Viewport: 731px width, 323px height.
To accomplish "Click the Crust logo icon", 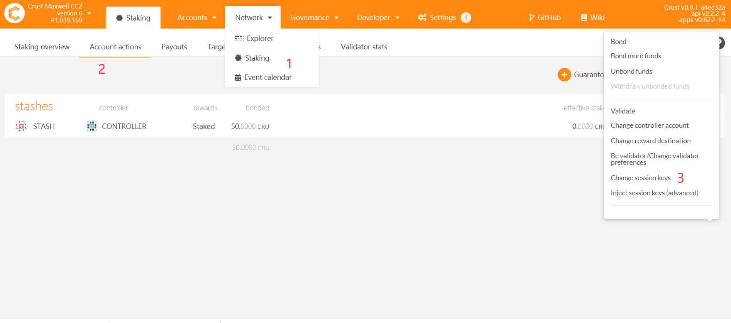I will [x=14, y=14].
